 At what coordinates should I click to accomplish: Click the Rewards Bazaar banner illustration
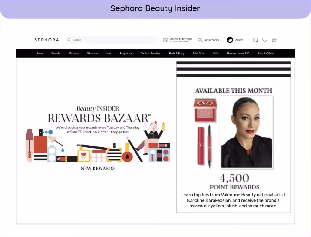click(x=98, y=134)
